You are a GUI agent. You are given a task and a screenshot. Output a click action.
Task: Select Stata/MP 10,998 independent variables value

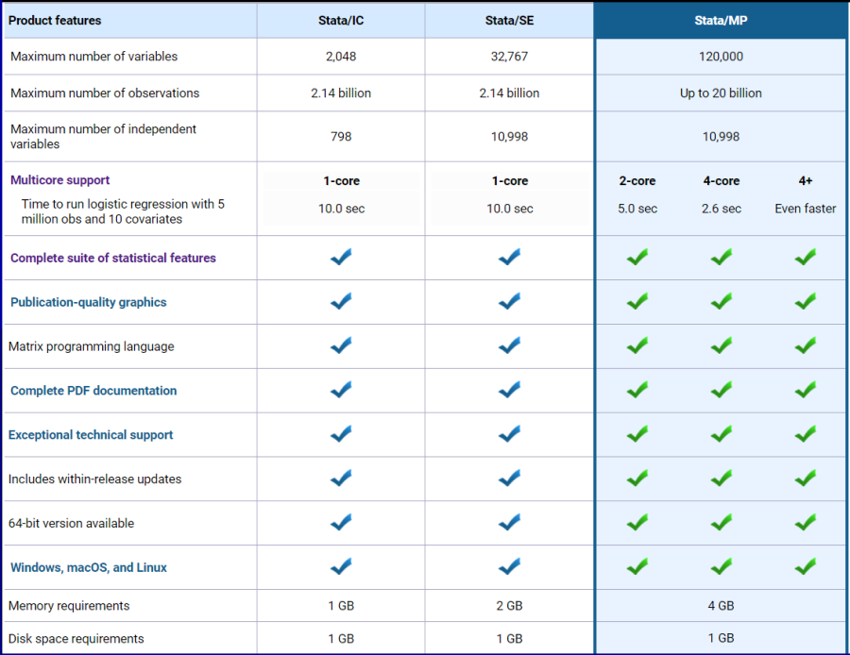pos(721,137)
